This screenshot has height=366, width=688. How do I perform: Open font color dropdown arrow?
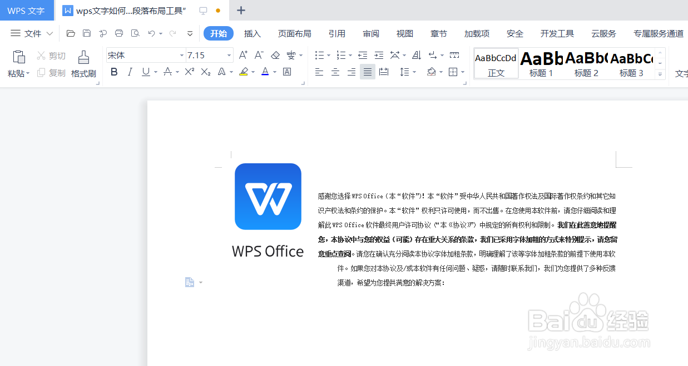pos(275,72)
